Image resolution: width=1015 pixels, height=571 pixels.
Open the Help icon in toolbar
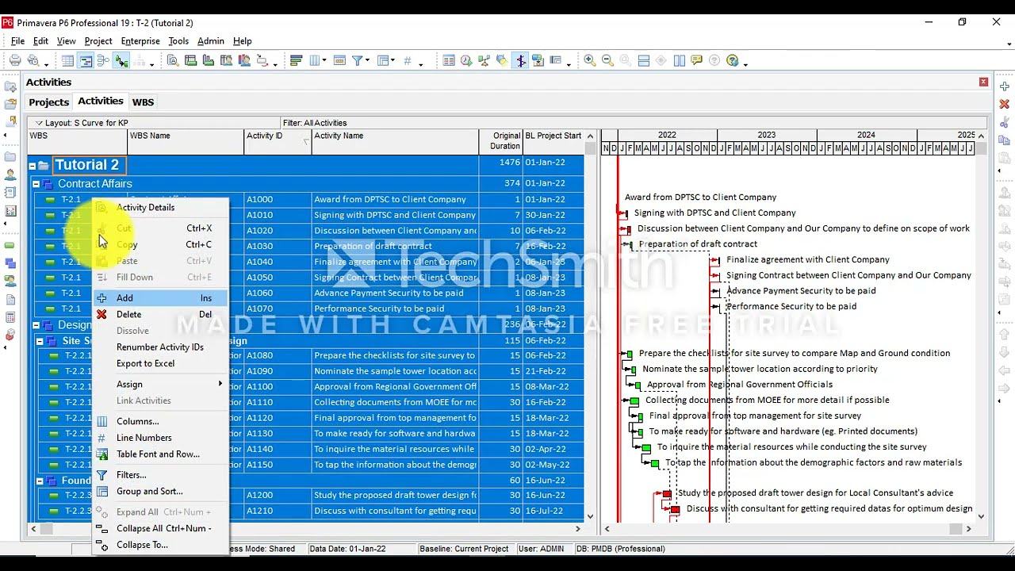[733, 61]
